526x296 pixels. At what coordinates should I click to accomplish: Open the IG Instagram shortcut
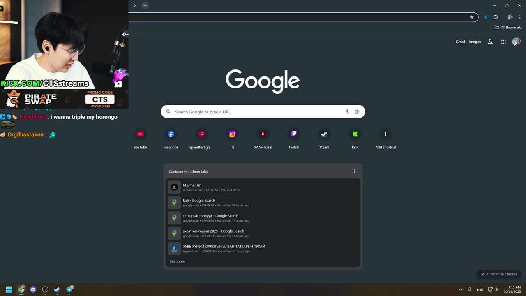coord(232,139)
